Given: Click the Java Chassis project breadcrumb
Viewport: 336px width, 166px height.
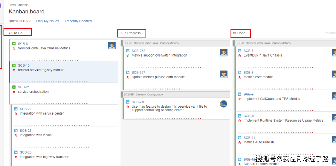Looking at the screenshot, I should 19,5.
